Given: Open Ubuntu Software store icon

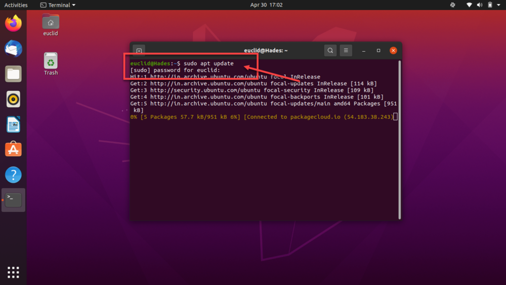Looking at the screenshot, I should point(13,149).
